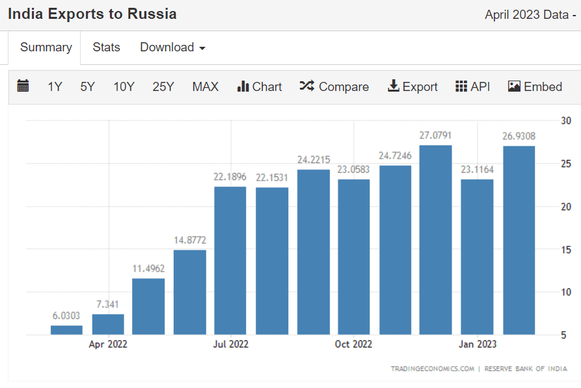Enable the 5Y time range
The width and height of the screenshot is (581, 388).
pyautogui.click(x=87, y=86)
